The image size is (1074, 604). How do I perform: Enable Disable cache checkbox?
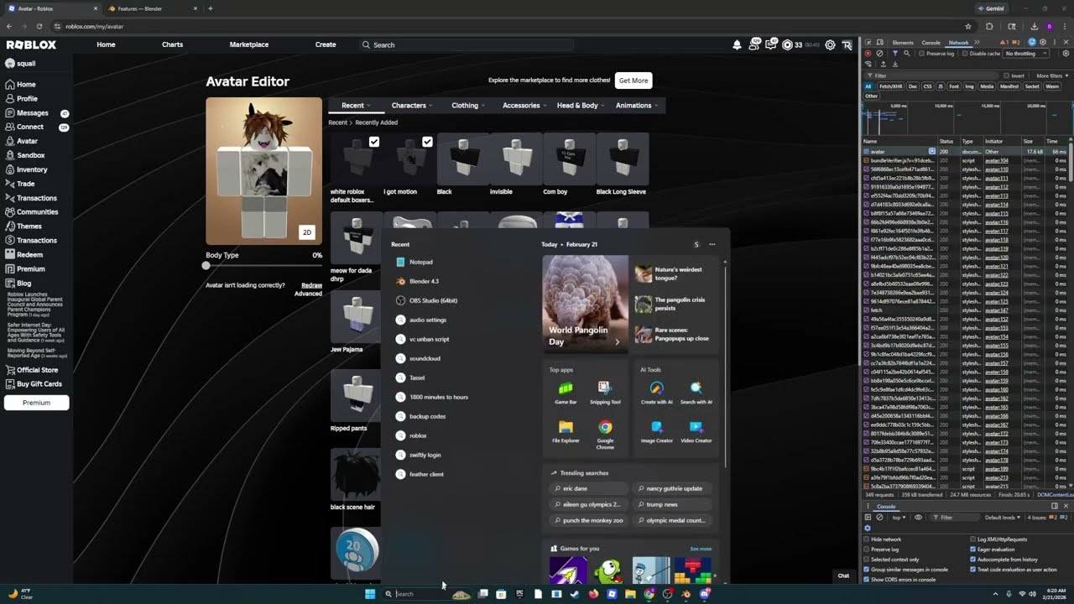(x=965, y=54)
